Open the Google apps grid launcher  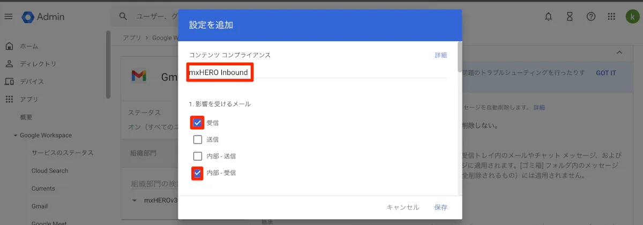pyautogui.click(x=611, y=17)
